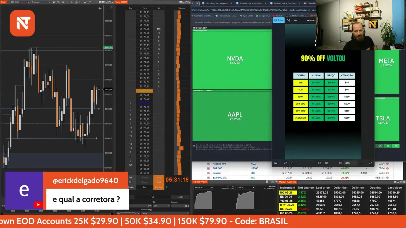Open the NQ 06-26 dropdown in Market Watch
Viewport: 406px width, 228px height.
[x=203, y=187]
